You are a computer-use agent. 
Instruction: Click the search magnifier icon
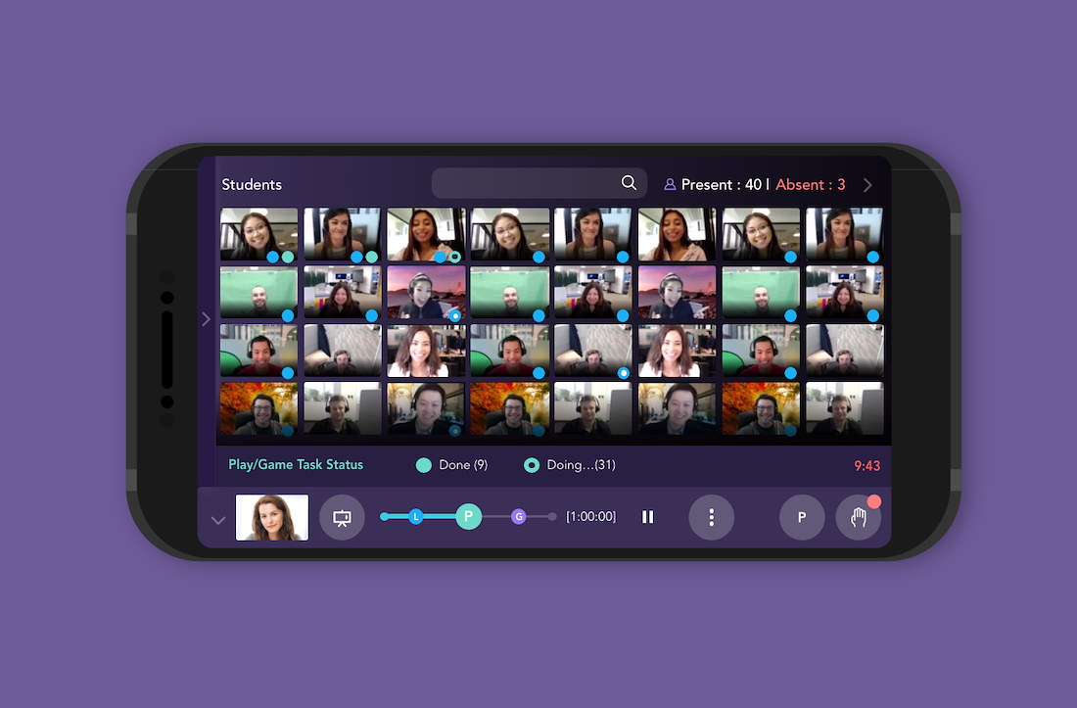coord(629,183)
